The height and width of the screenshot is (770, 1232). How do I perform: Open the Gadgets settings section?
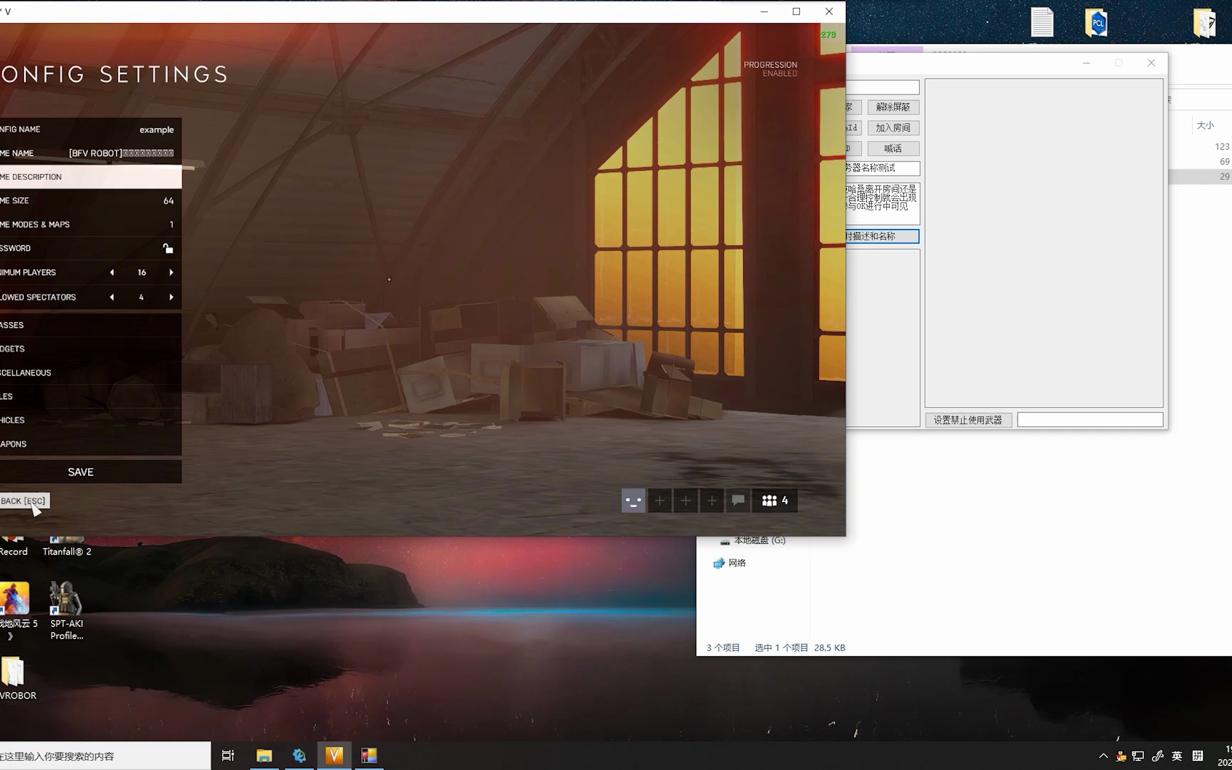point(91,349)
